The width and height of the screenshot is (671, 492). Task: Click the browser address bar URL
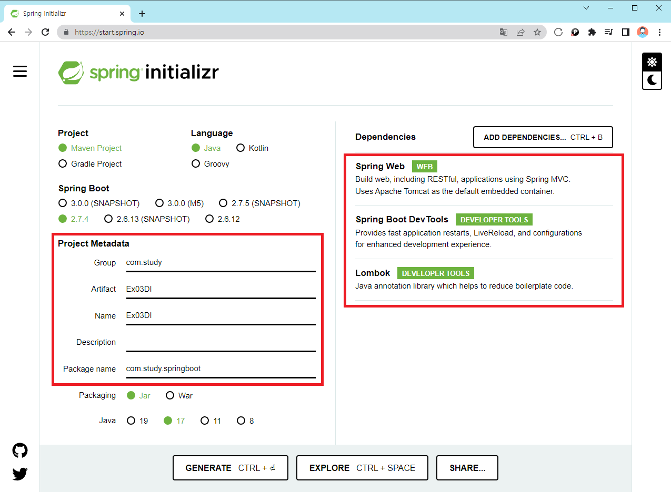point(109,32)
